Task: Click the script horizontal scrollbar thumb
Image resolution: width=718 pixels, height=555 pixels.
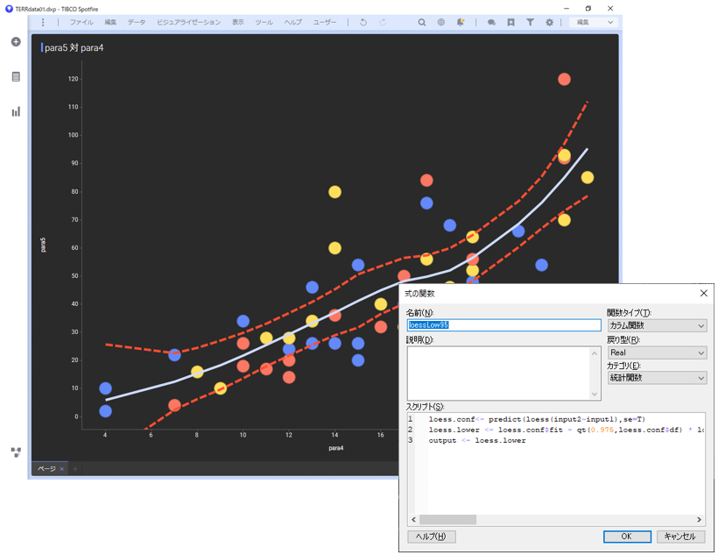Action: (x=447, y=520)
